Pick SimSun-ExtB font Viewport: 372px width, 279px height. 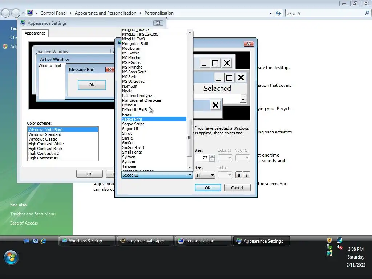tap(154, 147)
